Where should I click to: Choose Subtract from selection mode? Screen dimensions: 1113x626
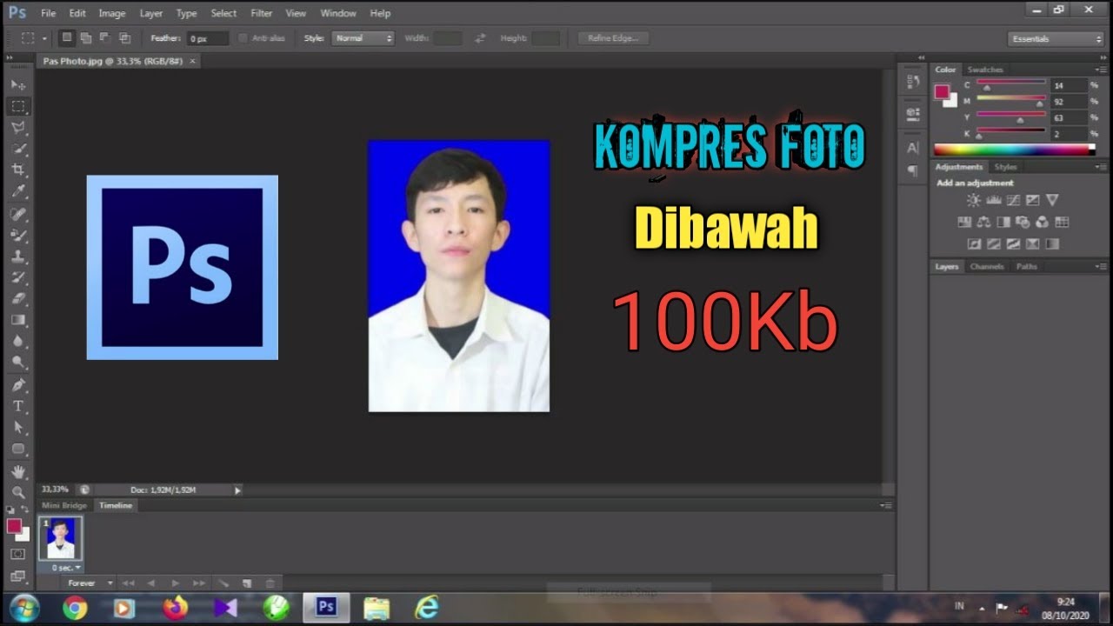pos(105,38)
